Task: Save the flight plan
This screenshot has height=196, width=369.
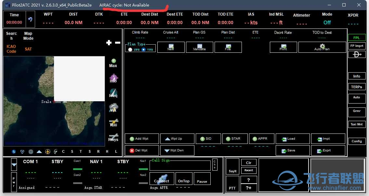Action: (x=293, y=150)
